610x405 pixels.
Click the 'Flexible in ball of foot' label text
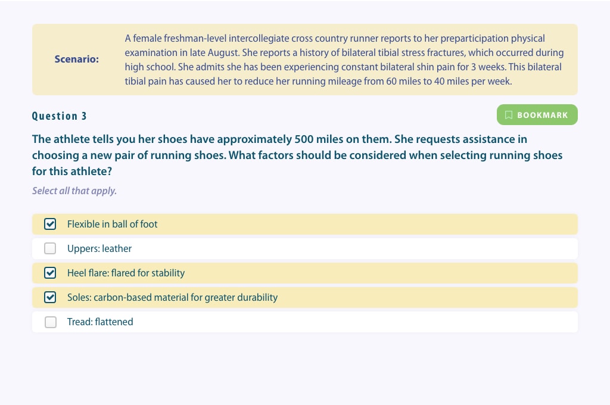pos(112,224)
